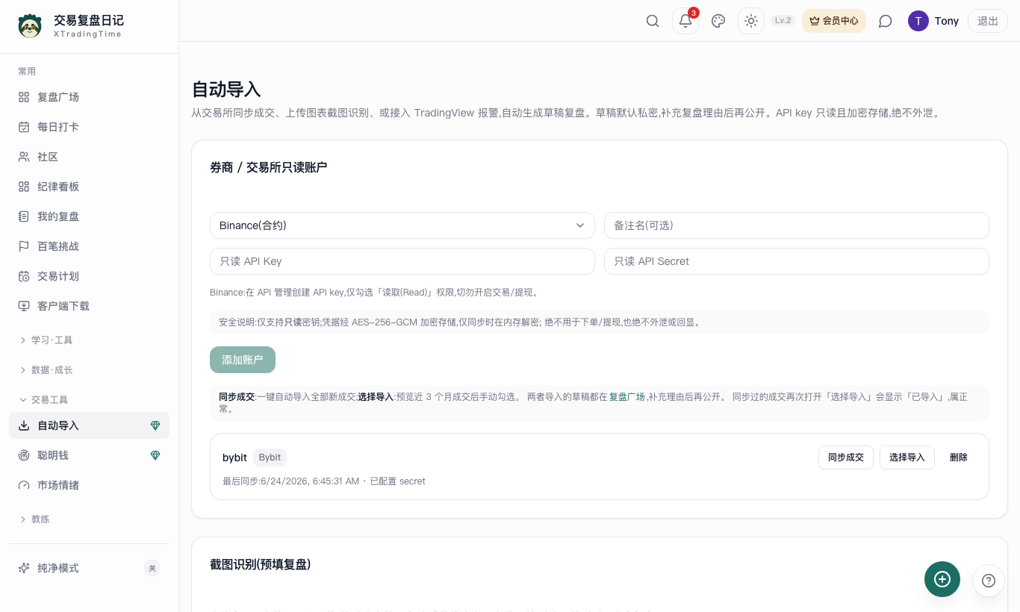Click the 添加账户 add account button
This screenshot has width=1020, height=612.
[x=243, y=360]
